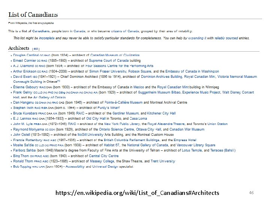Open the McGill University link
The image size is (270, 202).
point(91,135)
